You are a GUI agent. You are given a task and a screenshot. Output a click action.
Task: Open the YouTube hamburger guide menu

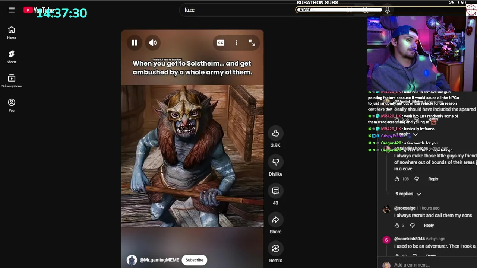coord(12,10)
